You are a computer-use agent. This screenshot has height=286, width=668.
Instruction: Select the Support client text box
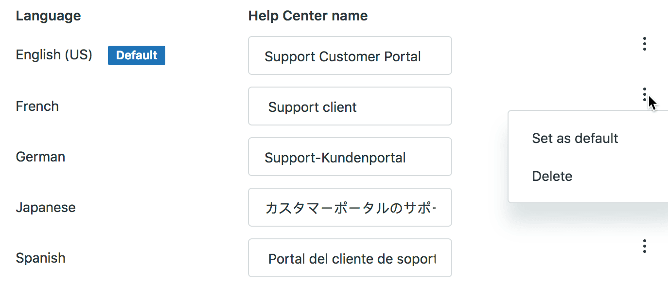pyautogui.click(x=350, y=106)
